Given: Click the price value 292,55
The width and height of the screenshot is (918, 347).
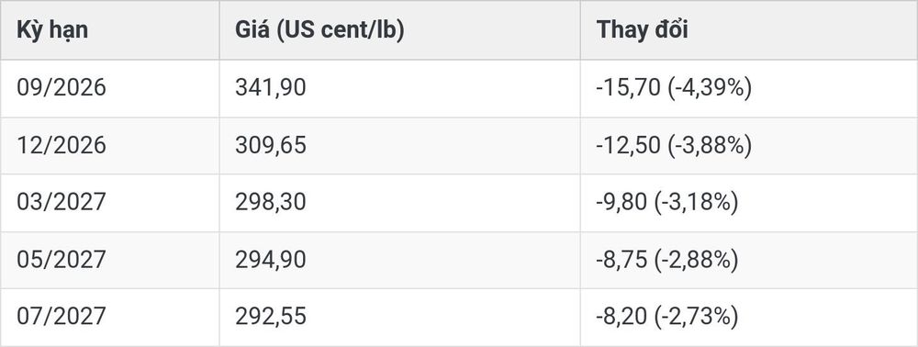Looking at the screenshot, I should click(x=271, y=317).
